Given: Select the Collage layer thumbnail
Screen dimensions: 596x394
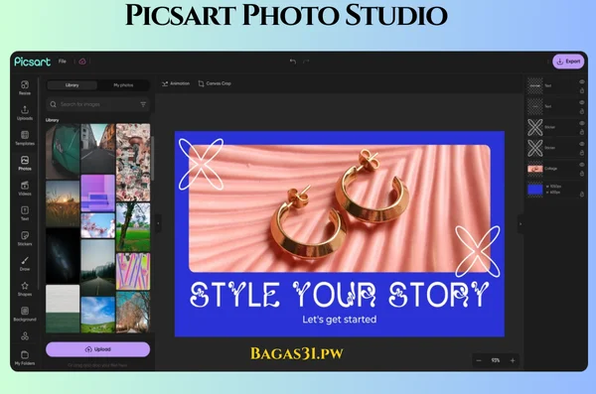Looking at the screenshot, I should (534, 169).
